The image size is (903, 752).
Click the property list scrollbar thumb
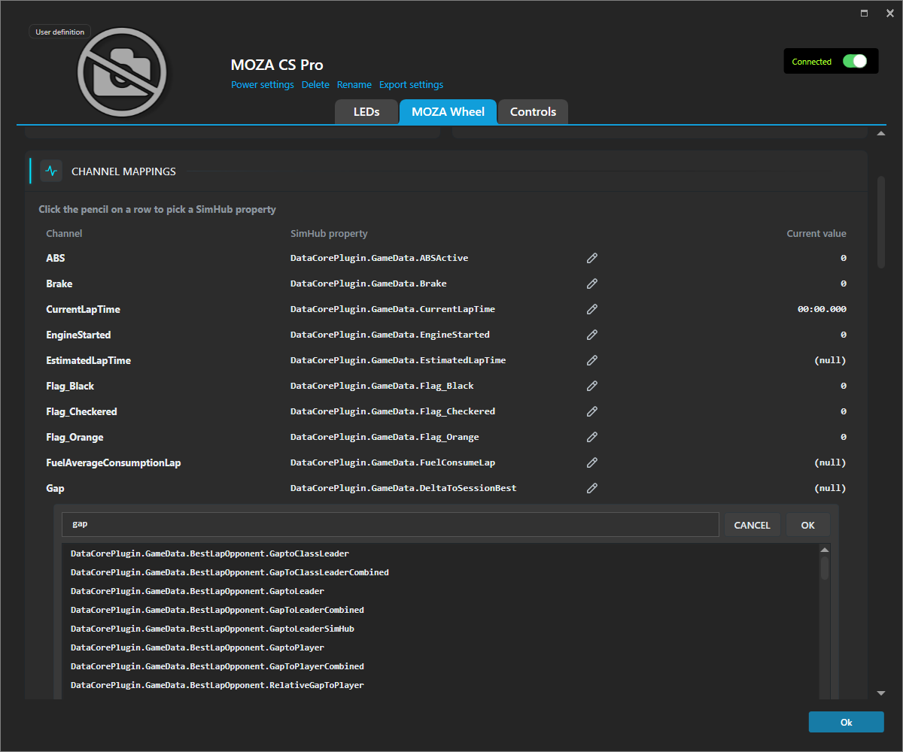pos(825,568)
